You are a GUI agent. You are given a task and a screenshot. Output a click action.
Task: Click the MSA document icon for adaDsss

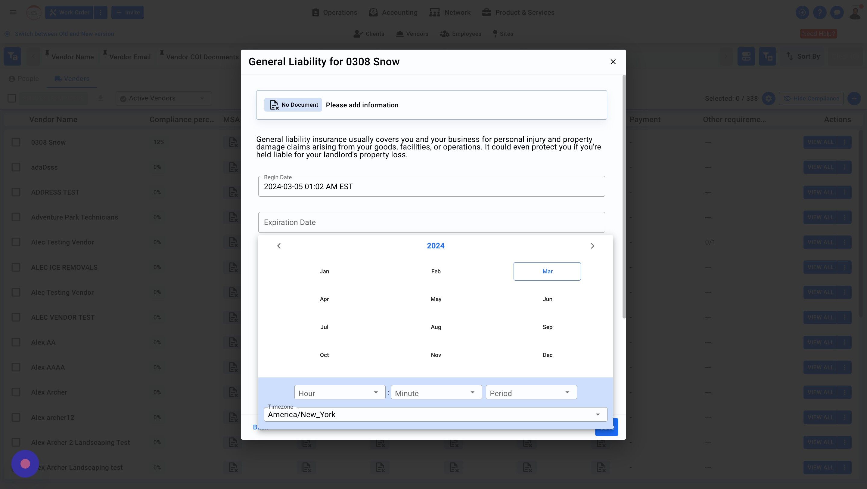233,167
